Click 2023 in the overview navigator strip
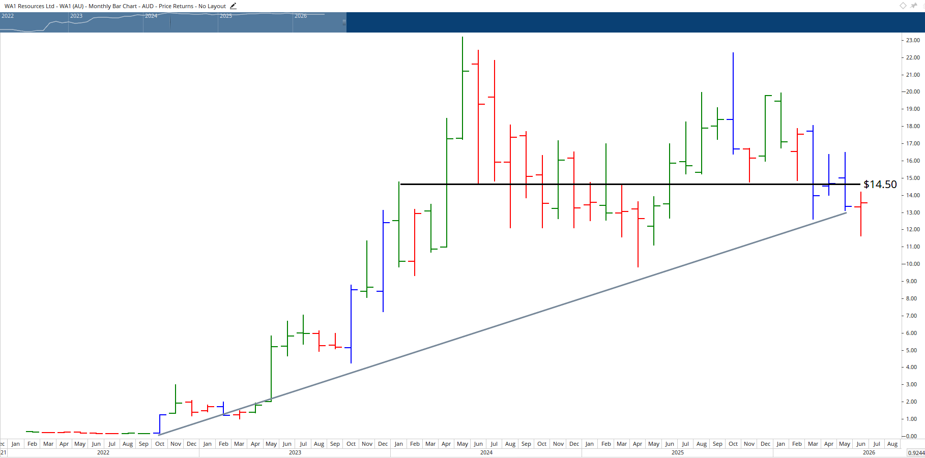Screen dimensions: 925x458 click(76, 16)
